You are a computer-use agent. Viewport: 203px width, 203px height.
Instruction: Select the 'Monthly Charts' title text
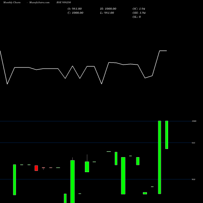pyautogui.click(x=12, y=2)
